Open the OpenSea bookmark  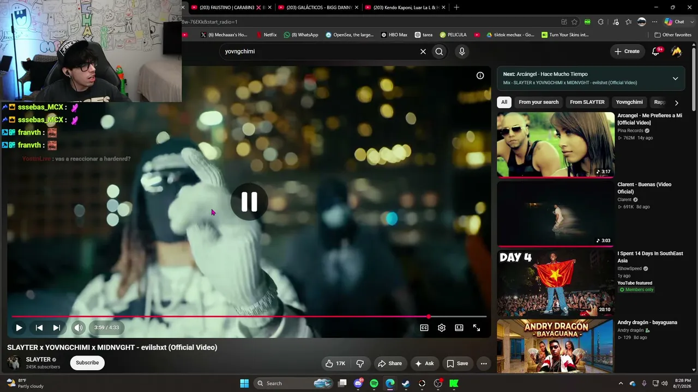coord(350,35)
